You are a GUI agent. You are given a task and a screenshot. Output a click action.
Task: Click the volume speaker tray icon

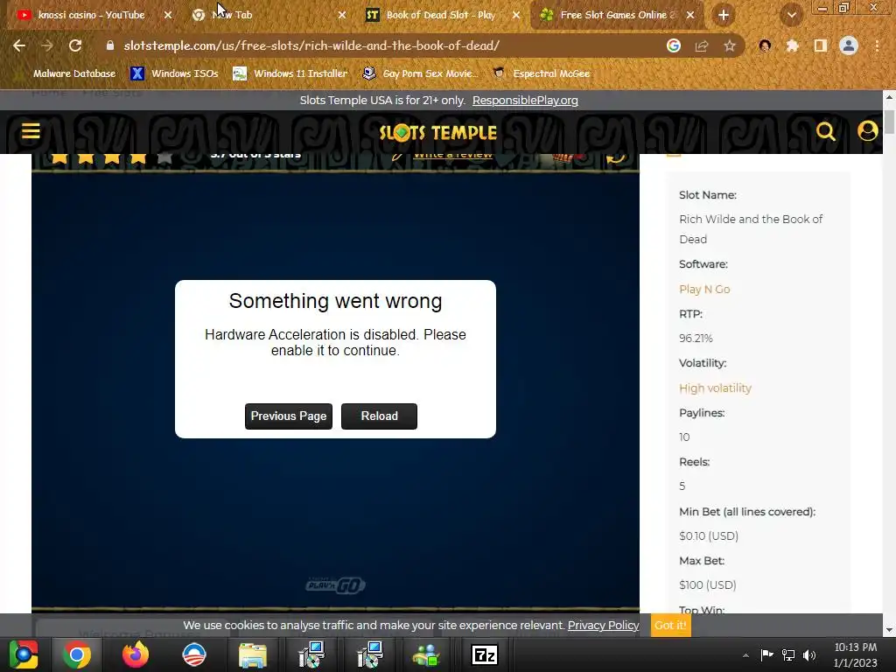click(809, 654)
